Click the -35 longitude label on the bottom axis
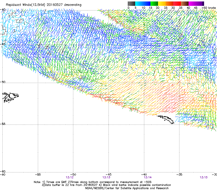 tap(179, 175)
